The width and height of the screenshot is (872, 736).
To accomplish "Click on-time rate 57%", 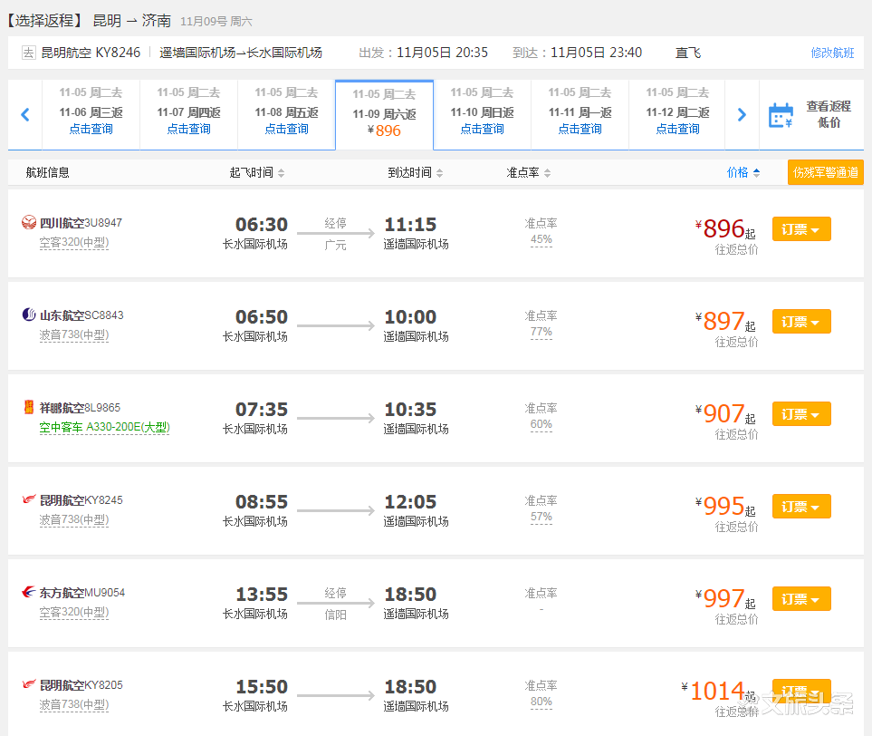I will (x=541, y=518).
